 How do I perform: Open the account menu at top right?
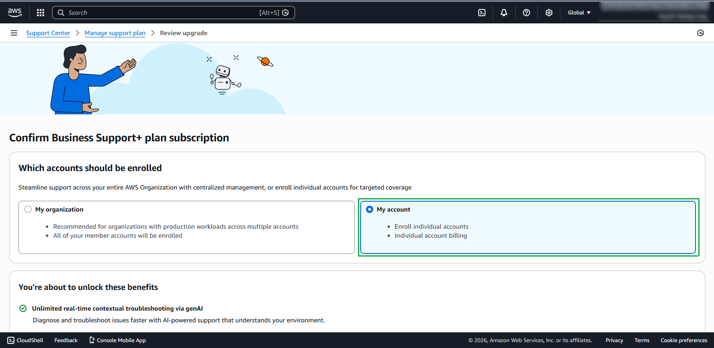point(655,12)
